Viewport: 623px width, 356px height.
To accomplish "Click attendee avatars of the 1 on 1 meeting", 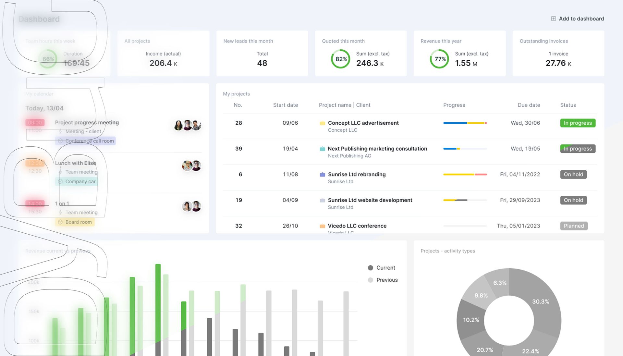I will pos(191,206).
